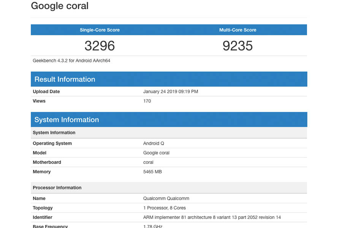Select the Model Google coral row
This screenshot has height=228, width=342.
click(157, 153)
